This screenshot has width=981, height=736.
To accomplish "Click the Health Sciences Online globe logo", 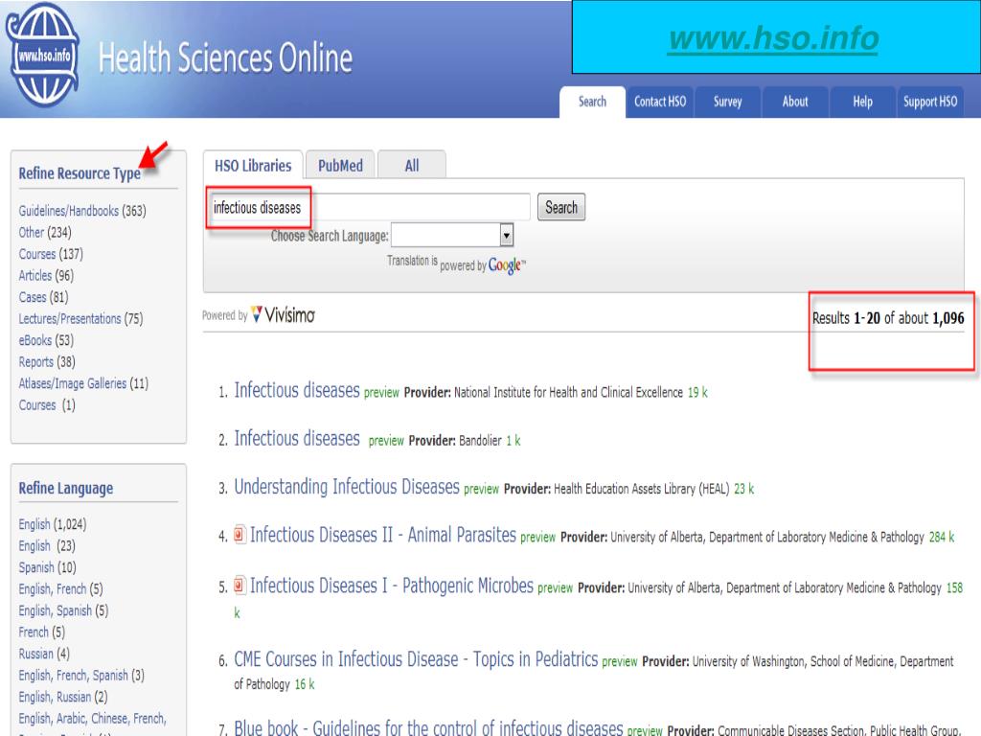I will [x=42, y=55].
